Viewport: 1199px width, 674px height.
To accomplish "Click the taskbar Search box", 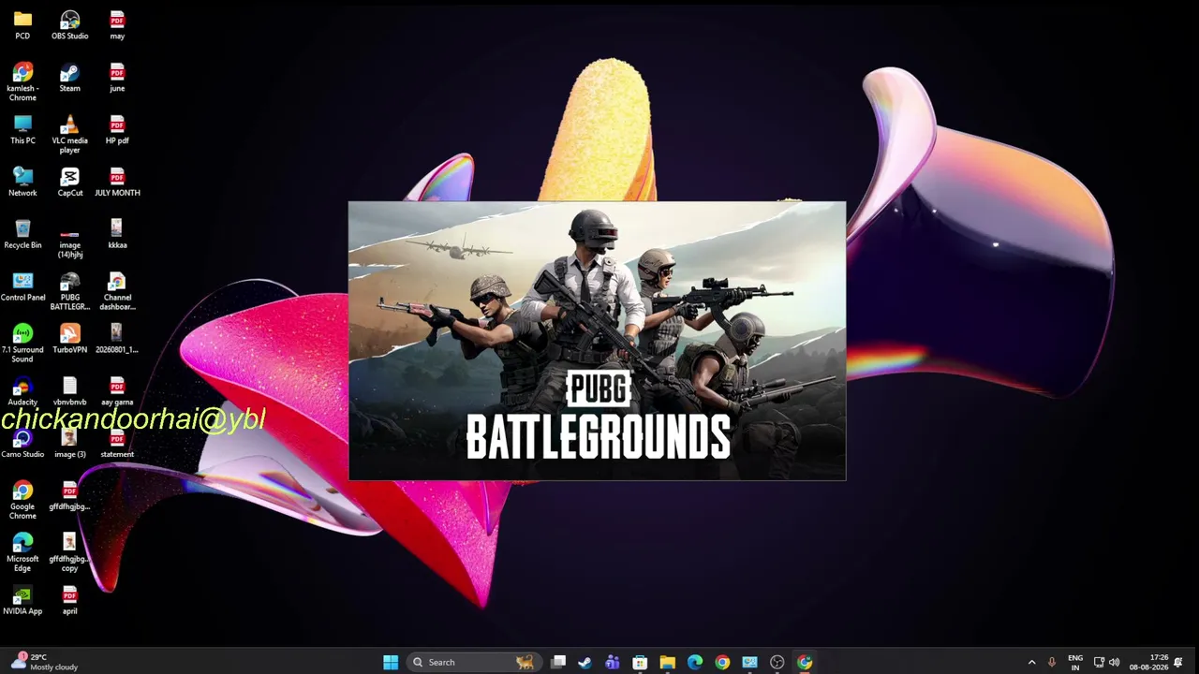I will tap(474, 663).
